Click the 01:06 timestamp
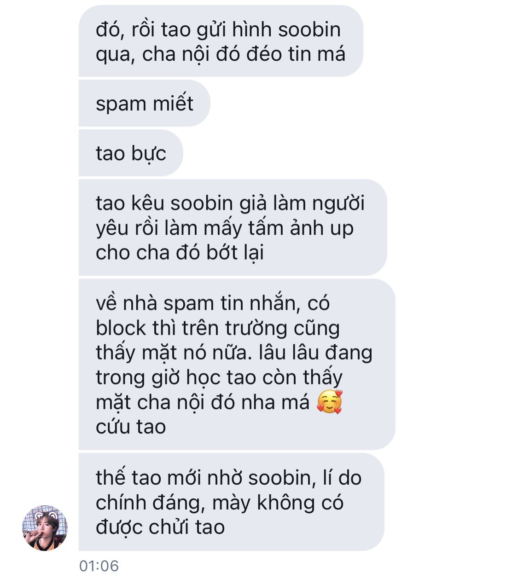 point(99,566)
